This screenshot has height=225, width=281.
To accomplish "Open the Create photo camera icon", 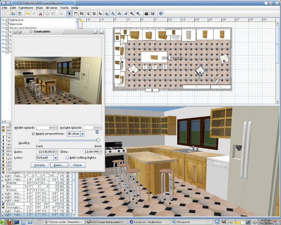I will coord(146,14).
